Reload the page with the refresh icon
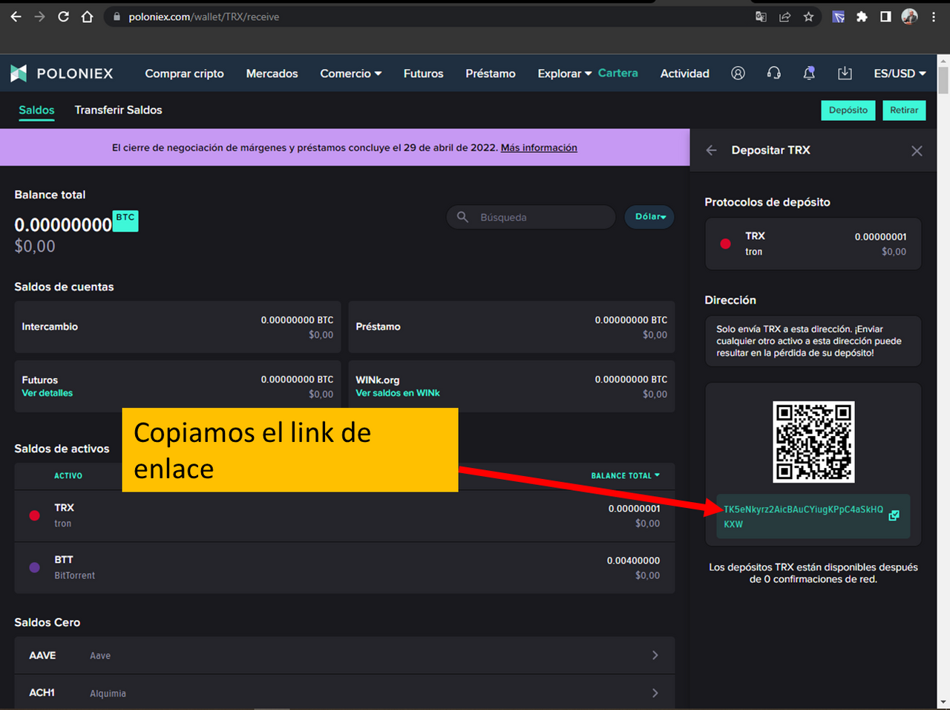Image resolution: width=950 pixels, height=710 pixels. (x=63, y=16)
